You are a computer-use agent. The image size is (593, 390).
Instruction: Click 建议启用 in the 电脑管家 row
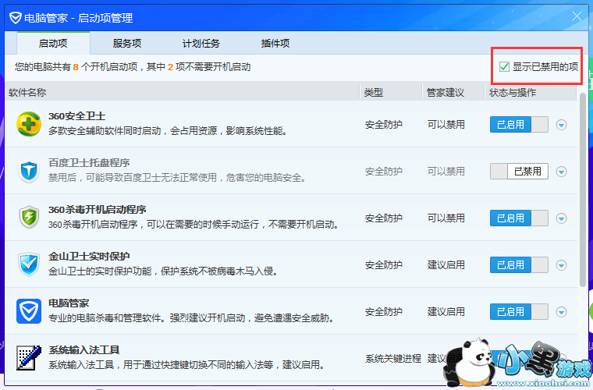click(x=446, y=312)
